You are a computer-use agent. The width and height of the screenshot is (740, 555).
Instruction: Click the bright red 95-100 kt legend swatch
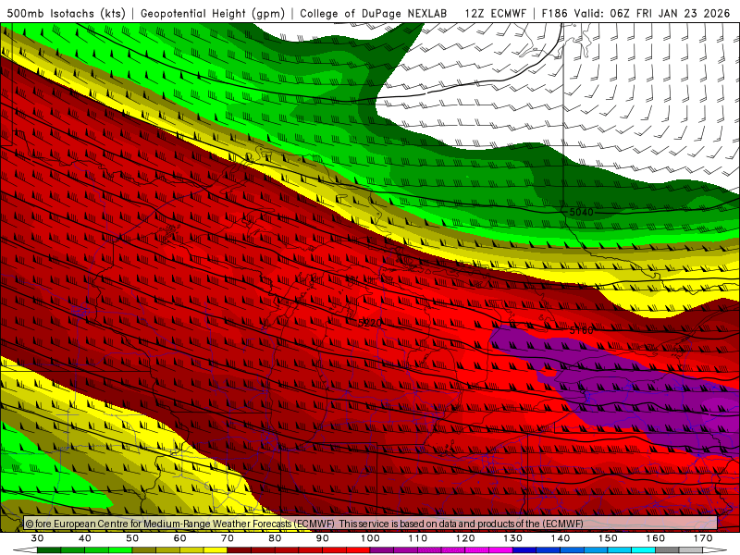click(358, 550)
